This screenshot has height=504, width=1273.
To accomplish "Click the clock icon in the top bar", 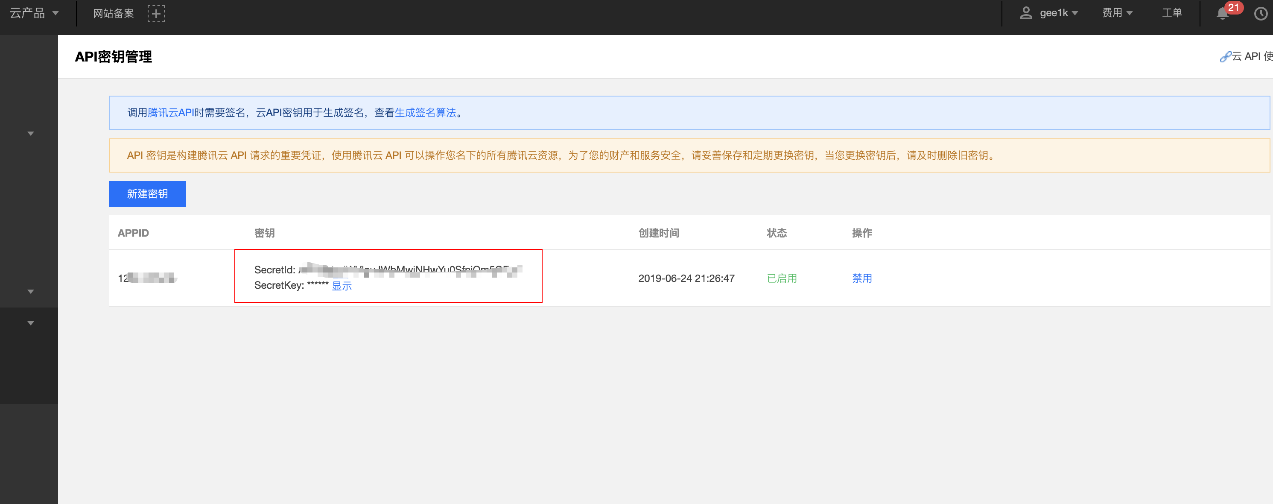I will tap(1261, 14).
